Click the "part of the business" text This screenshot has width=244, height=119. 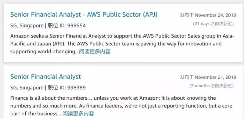click(x=34, y=114)
